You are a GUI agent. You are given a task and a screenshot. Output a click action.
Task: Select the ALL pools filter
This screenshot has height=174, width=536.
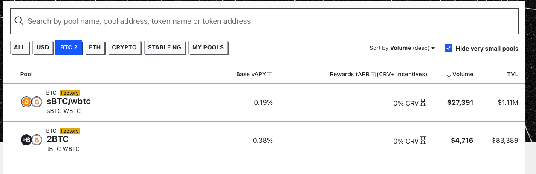pyautogui.click(x=20, y=48)
